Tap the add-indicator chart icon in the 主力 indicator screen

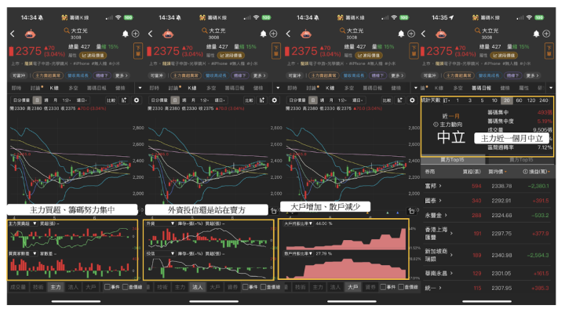124,100
